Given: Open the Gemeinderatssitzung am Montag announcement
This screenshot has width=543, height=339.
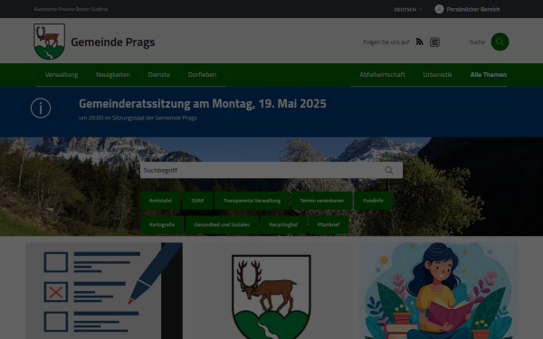Looking at the screenshot, I should tap(202, 103).
